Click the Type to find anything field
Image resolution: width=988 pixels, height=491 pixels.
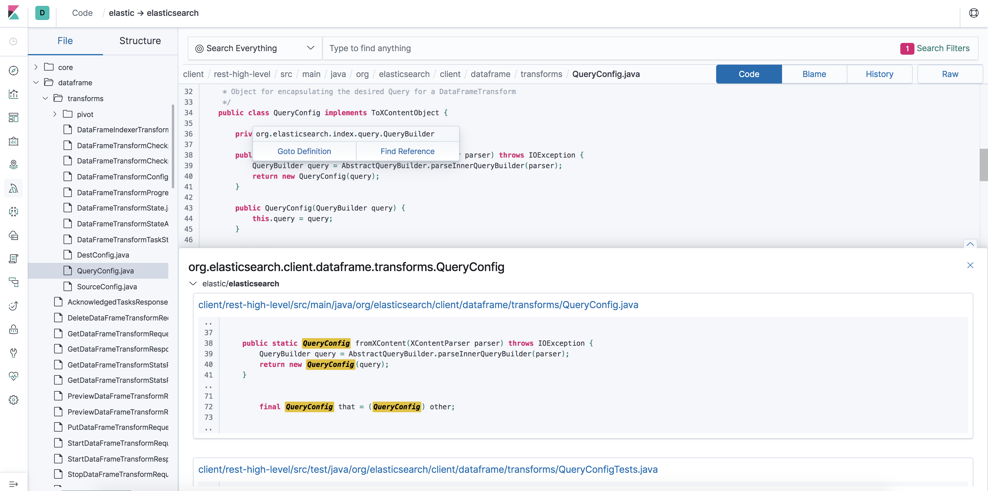pyautogui.click(x=422, y=48)
